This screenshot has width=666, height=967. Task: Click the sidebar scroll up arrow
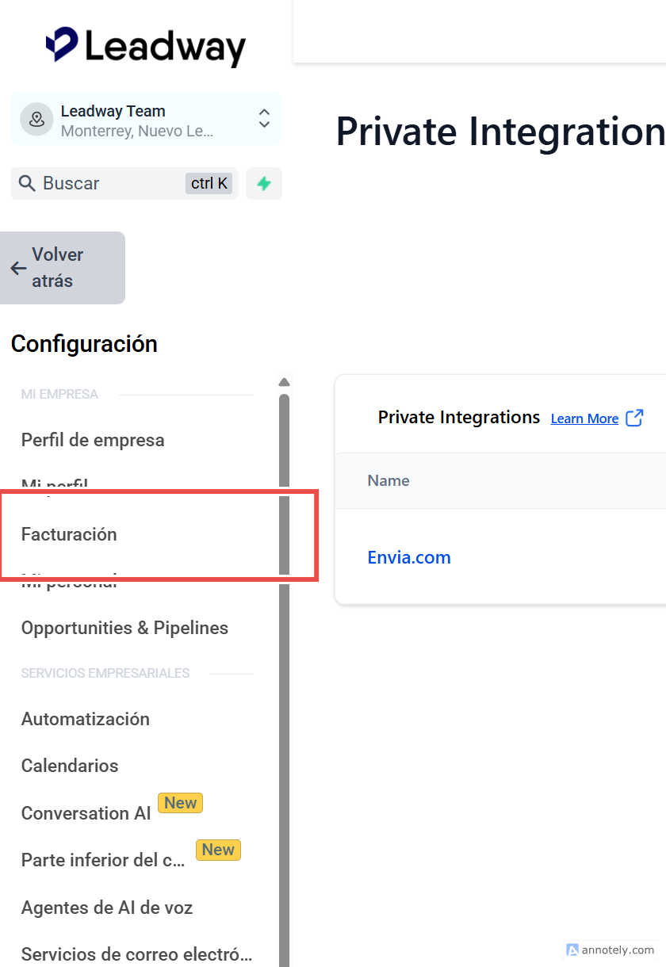point(284,383)
